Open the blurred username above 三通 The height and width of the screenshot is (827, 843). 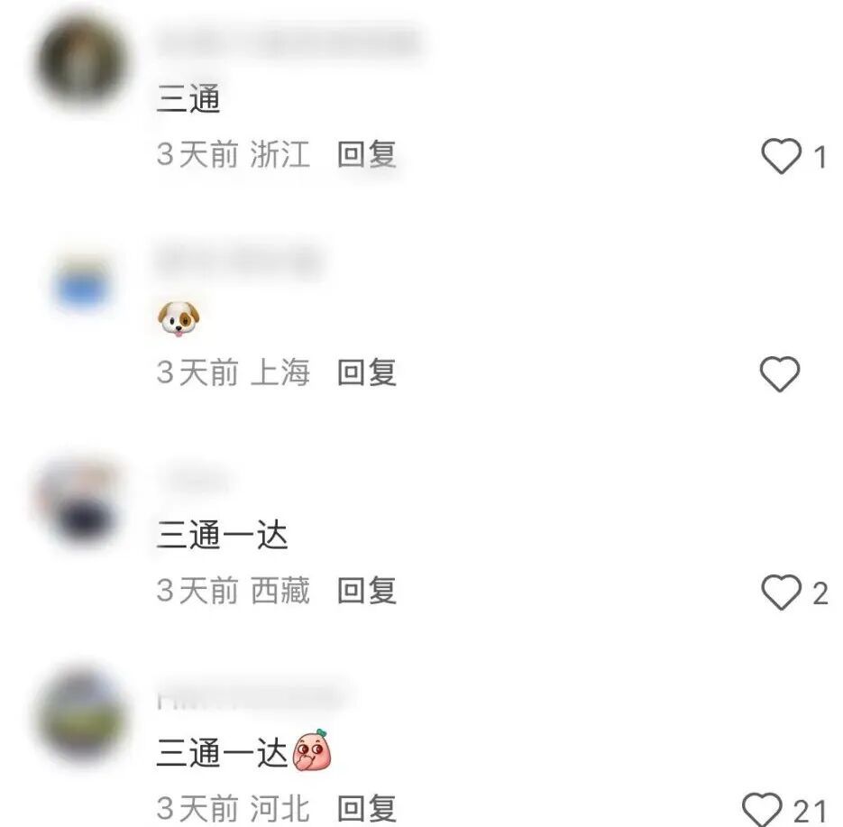pyautogui.click(x=289, y=43)
